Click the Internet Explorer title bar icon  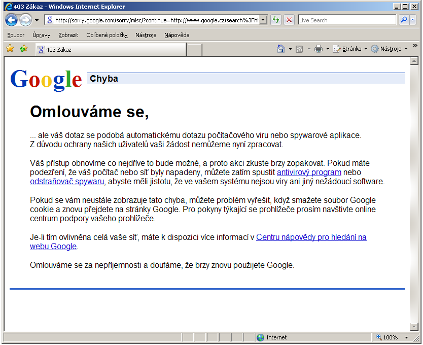click(x=8, y=7)
